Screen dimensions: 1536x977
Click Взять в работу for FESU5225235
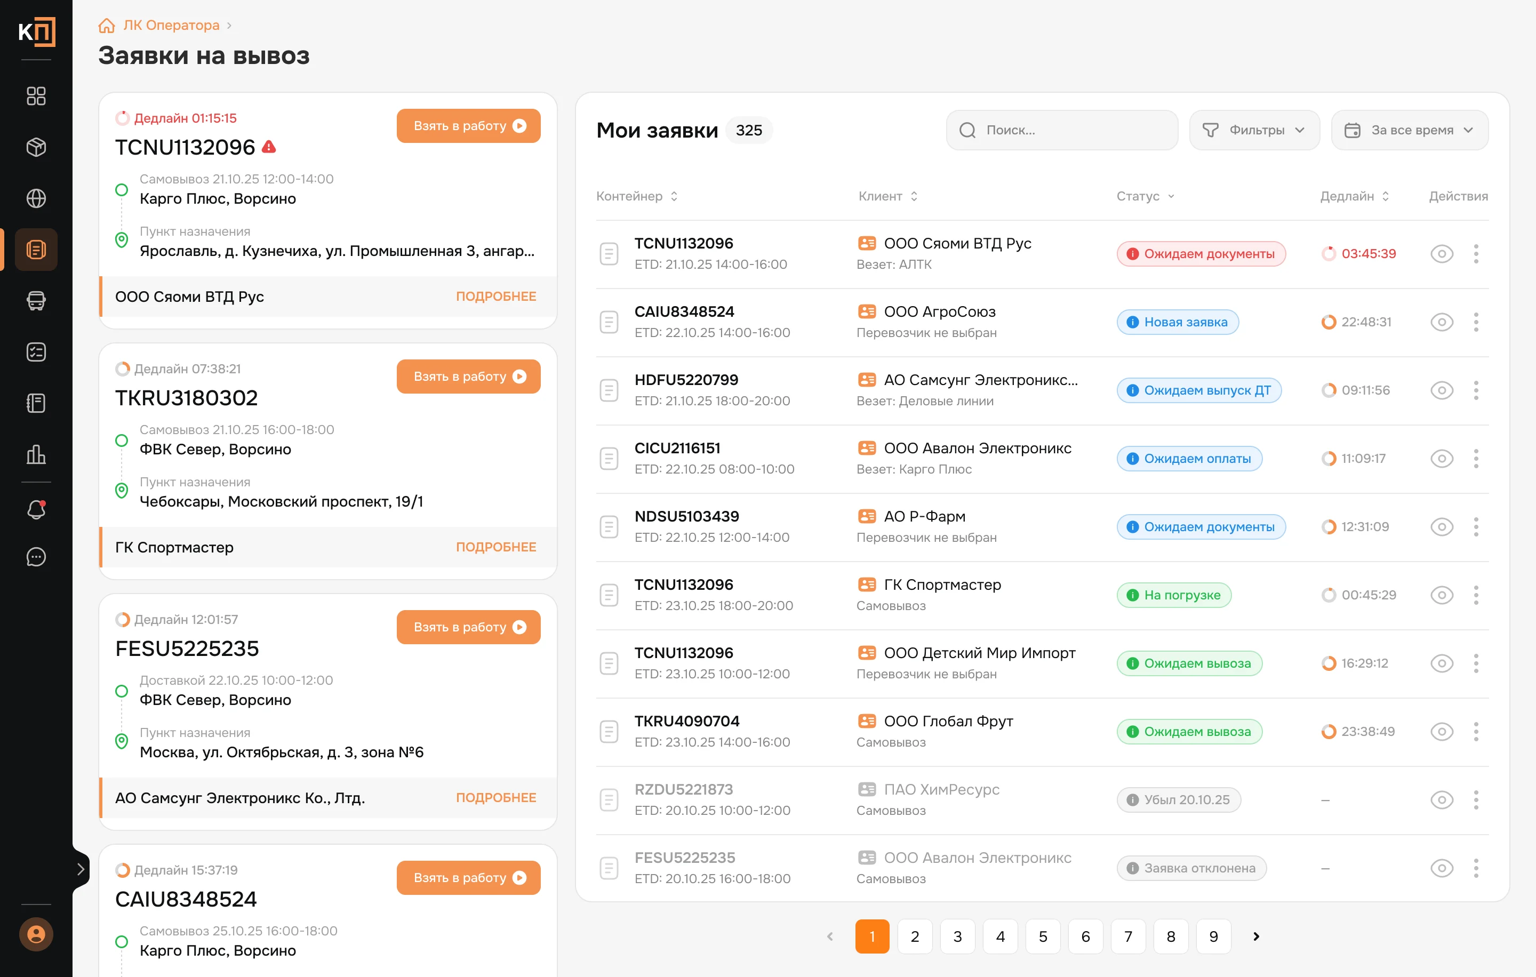click(x=468, y=627)
